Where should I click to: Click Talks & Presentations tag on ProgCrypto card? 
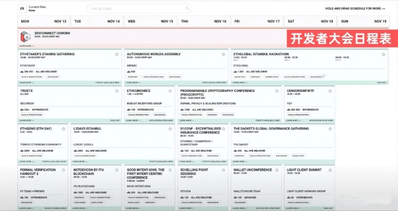coord(192,115)
